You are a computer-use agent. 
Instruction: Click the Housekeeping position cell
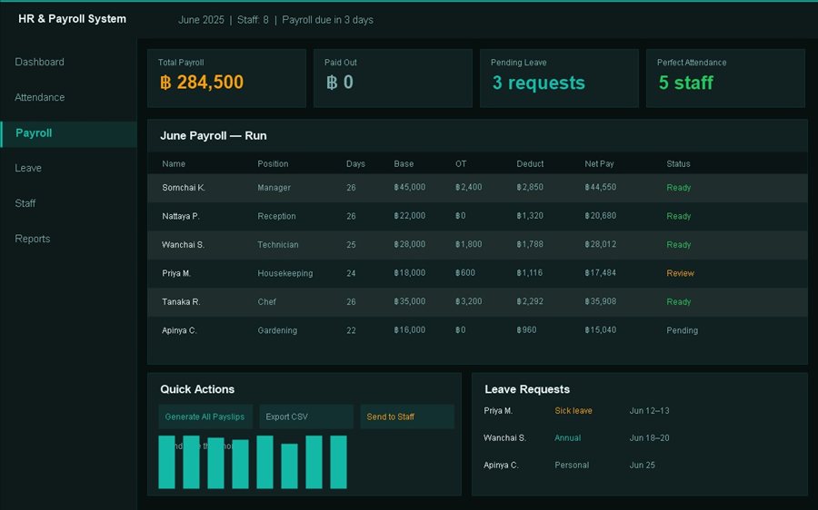click(285, 273)
